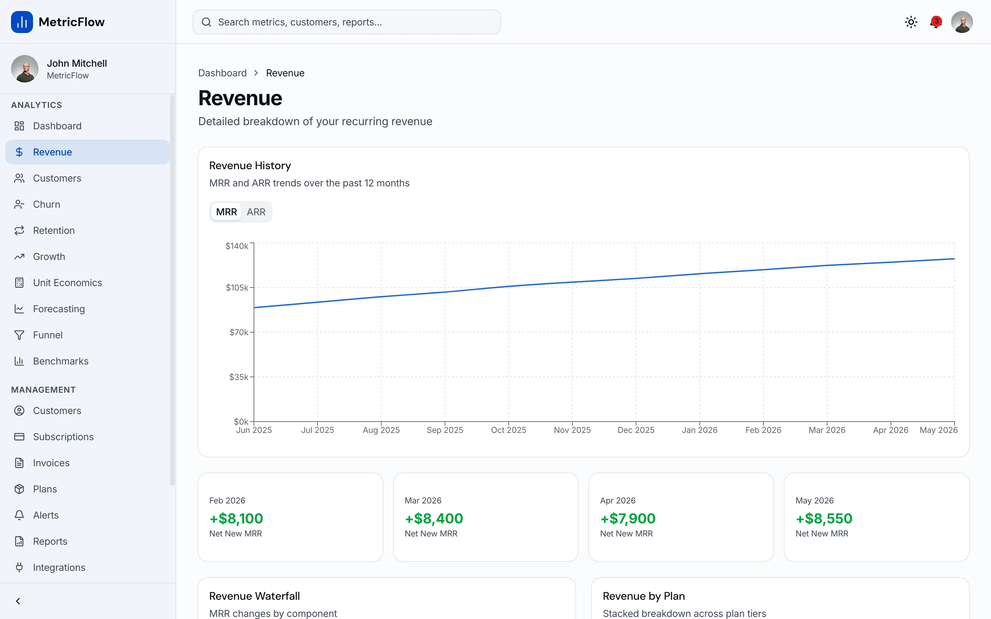Click the John Mitchell name text

(77, 63)
